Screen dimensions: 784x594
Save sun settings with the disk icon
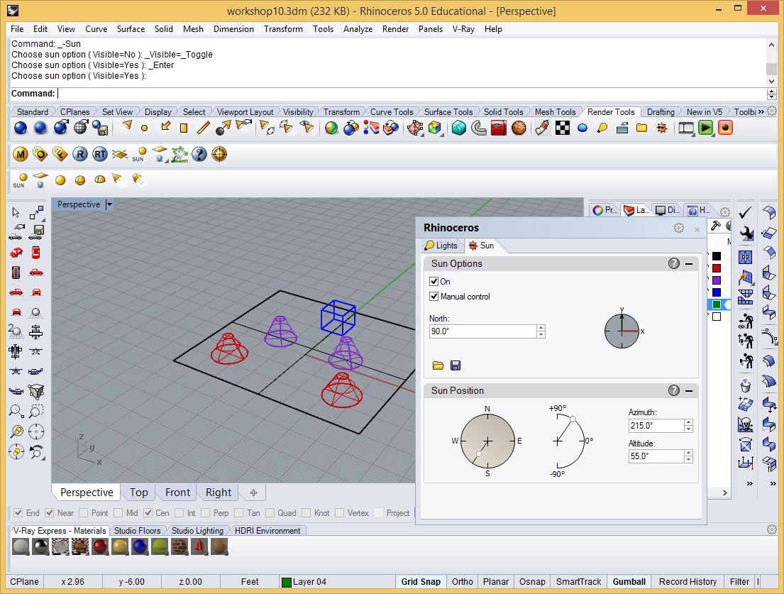456,365
